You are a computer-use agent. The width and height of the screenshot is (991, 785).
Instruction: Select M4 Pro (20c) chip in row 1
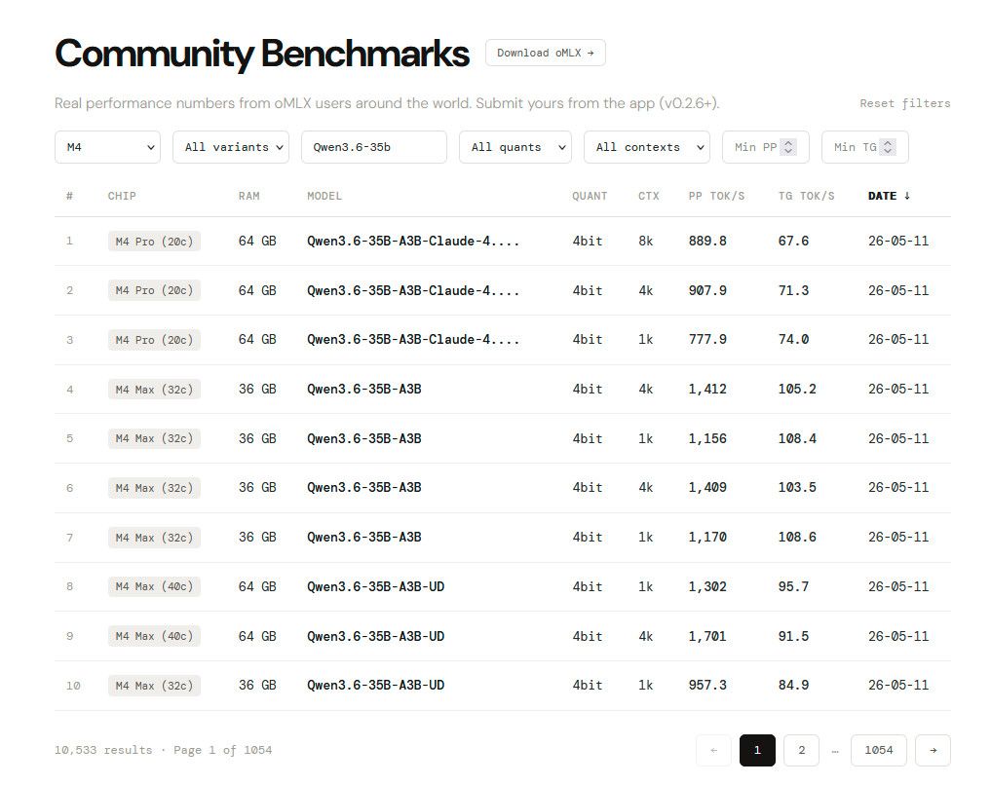click(x=154, y=242)
